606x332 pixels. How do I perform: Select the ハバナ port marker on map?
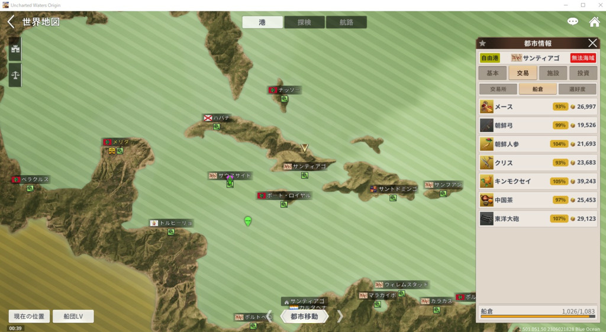tap(217, 127)
